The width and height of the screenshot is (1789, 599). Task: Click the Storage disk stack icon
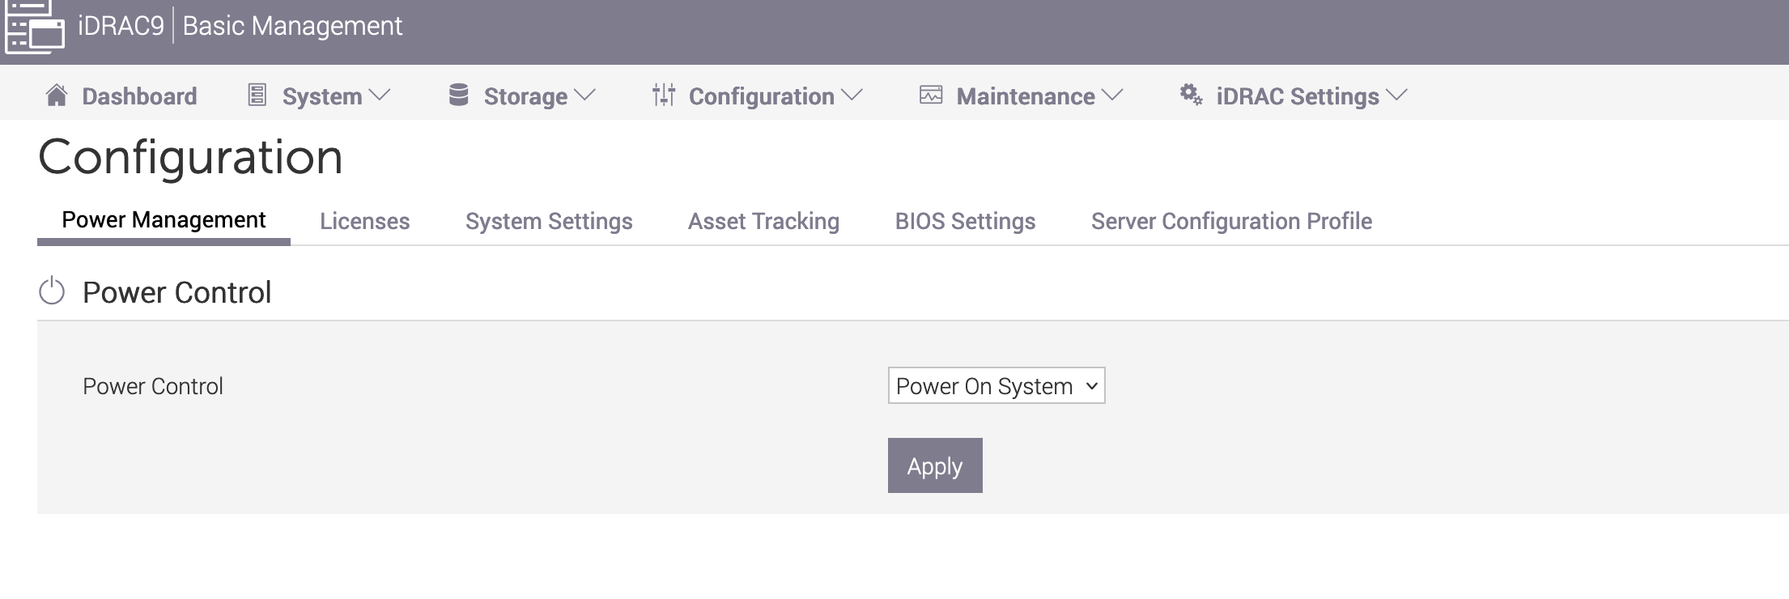(458, 96)
